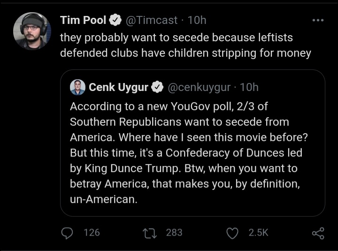The height and width of the screenshot is (251, 338).
Task: Open Tim Pool's profile picture
Action: [x=32, y=31]
